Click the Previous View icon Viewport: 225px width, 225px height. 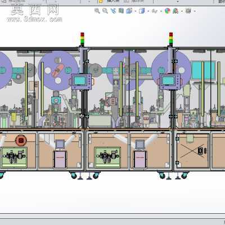pyautogui.click(x=113, y=11)
